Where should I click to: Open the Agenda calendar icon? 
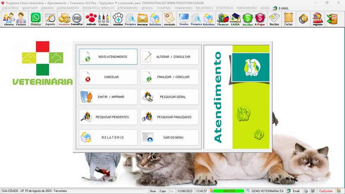click(x=50, y=19)
